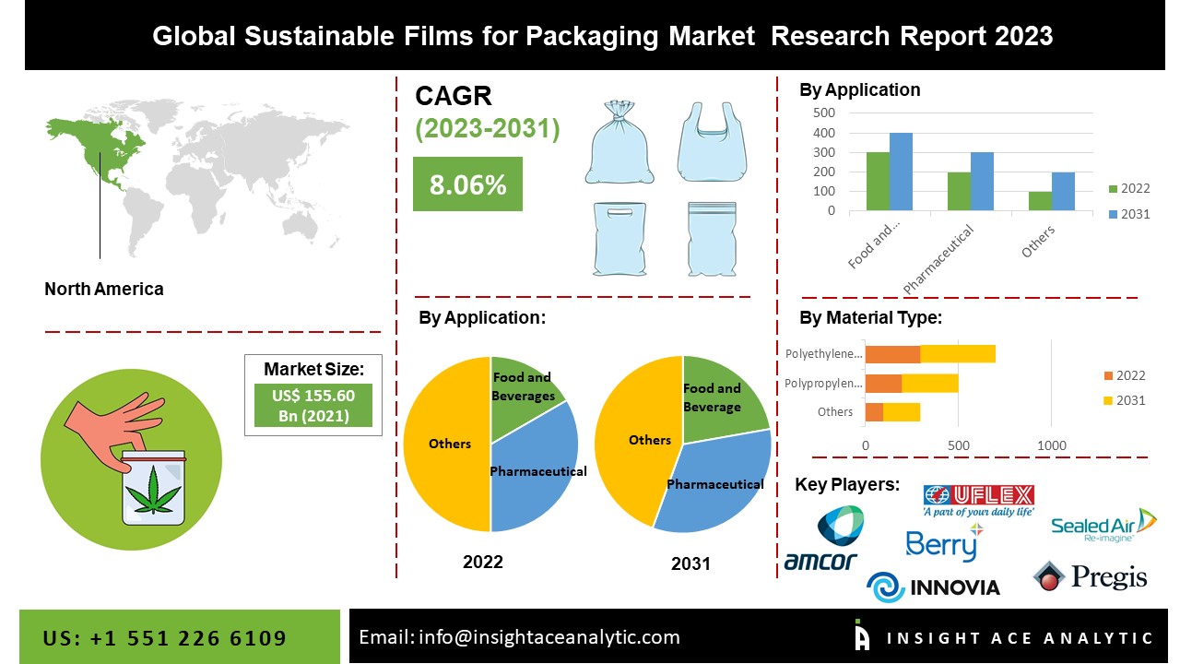Click the tied garbage bag icon
The width and height of the screenshot is (1180, 664).
(x=620, y=143)
